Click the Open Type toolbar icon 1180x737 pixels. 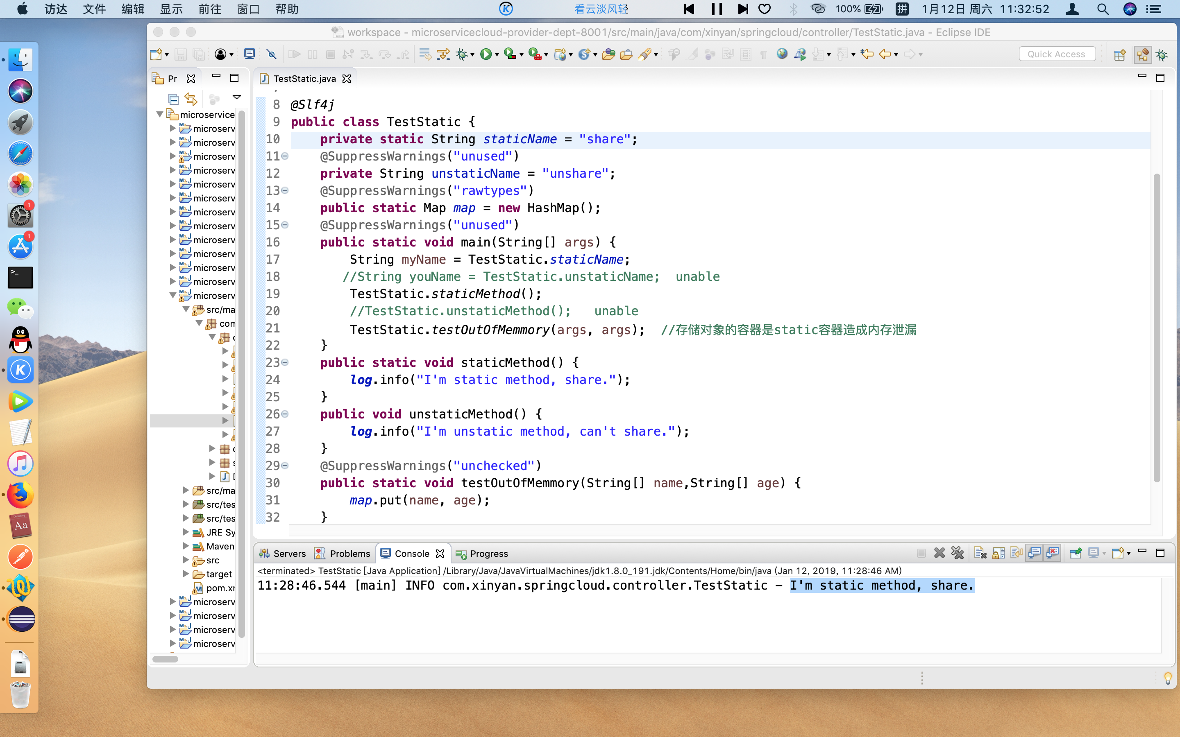(x=608, y=54)
